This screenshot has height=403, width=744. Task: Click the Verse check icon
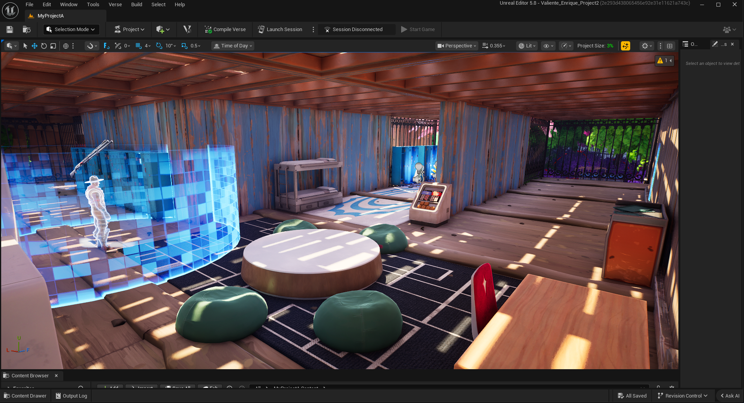[187, 30]
